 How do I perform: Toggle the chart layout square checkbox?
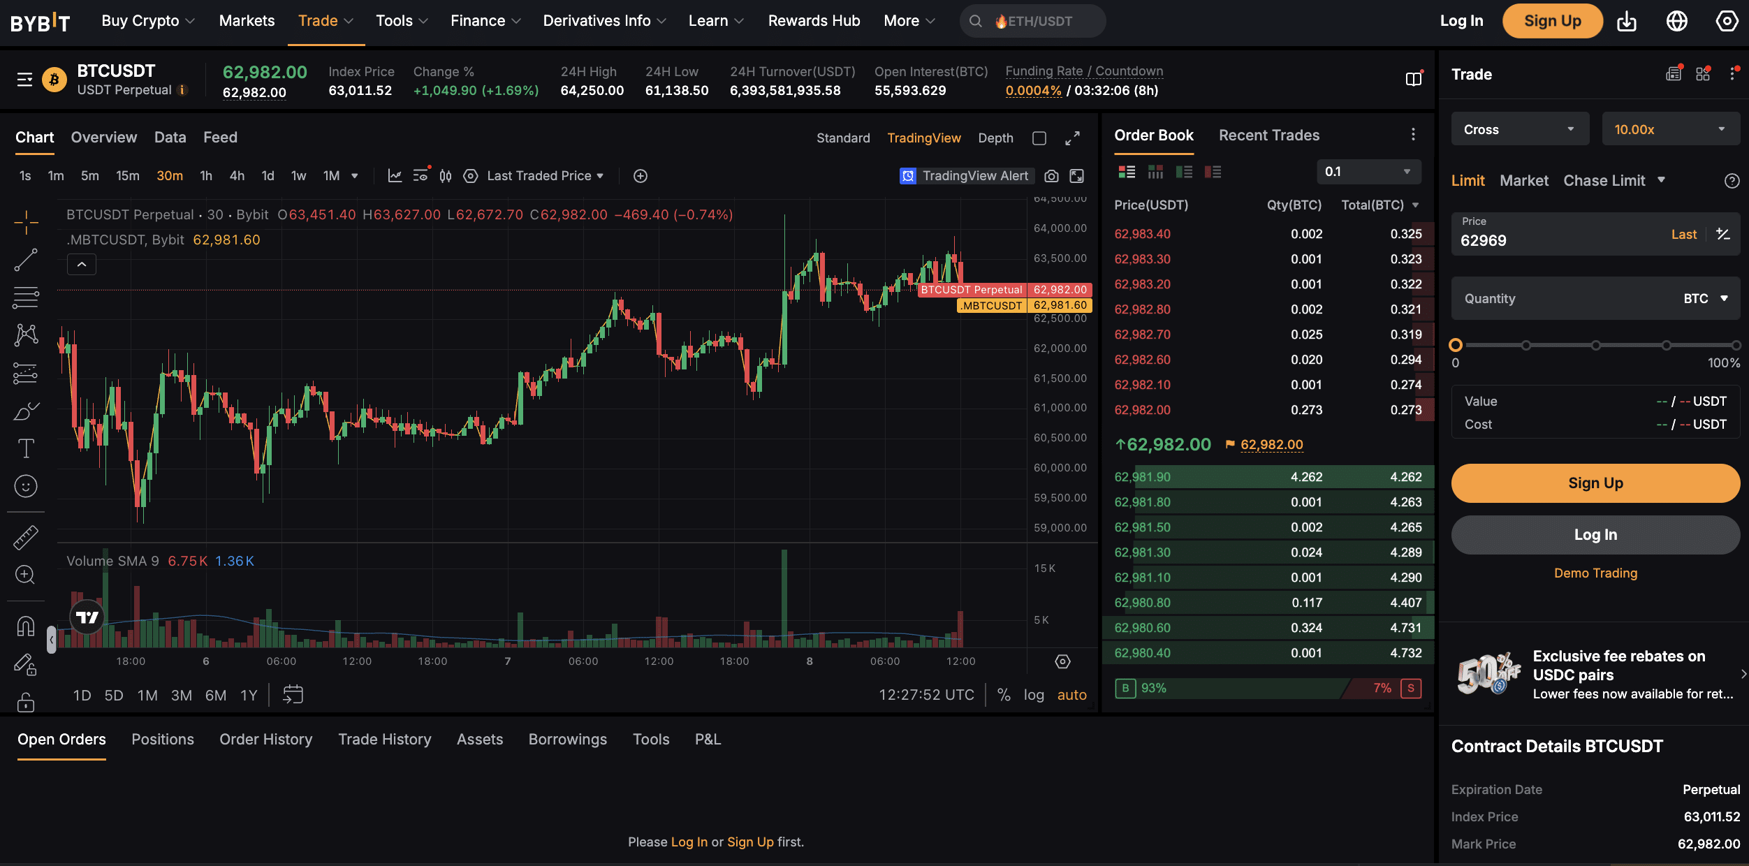tap(1039, 138)
